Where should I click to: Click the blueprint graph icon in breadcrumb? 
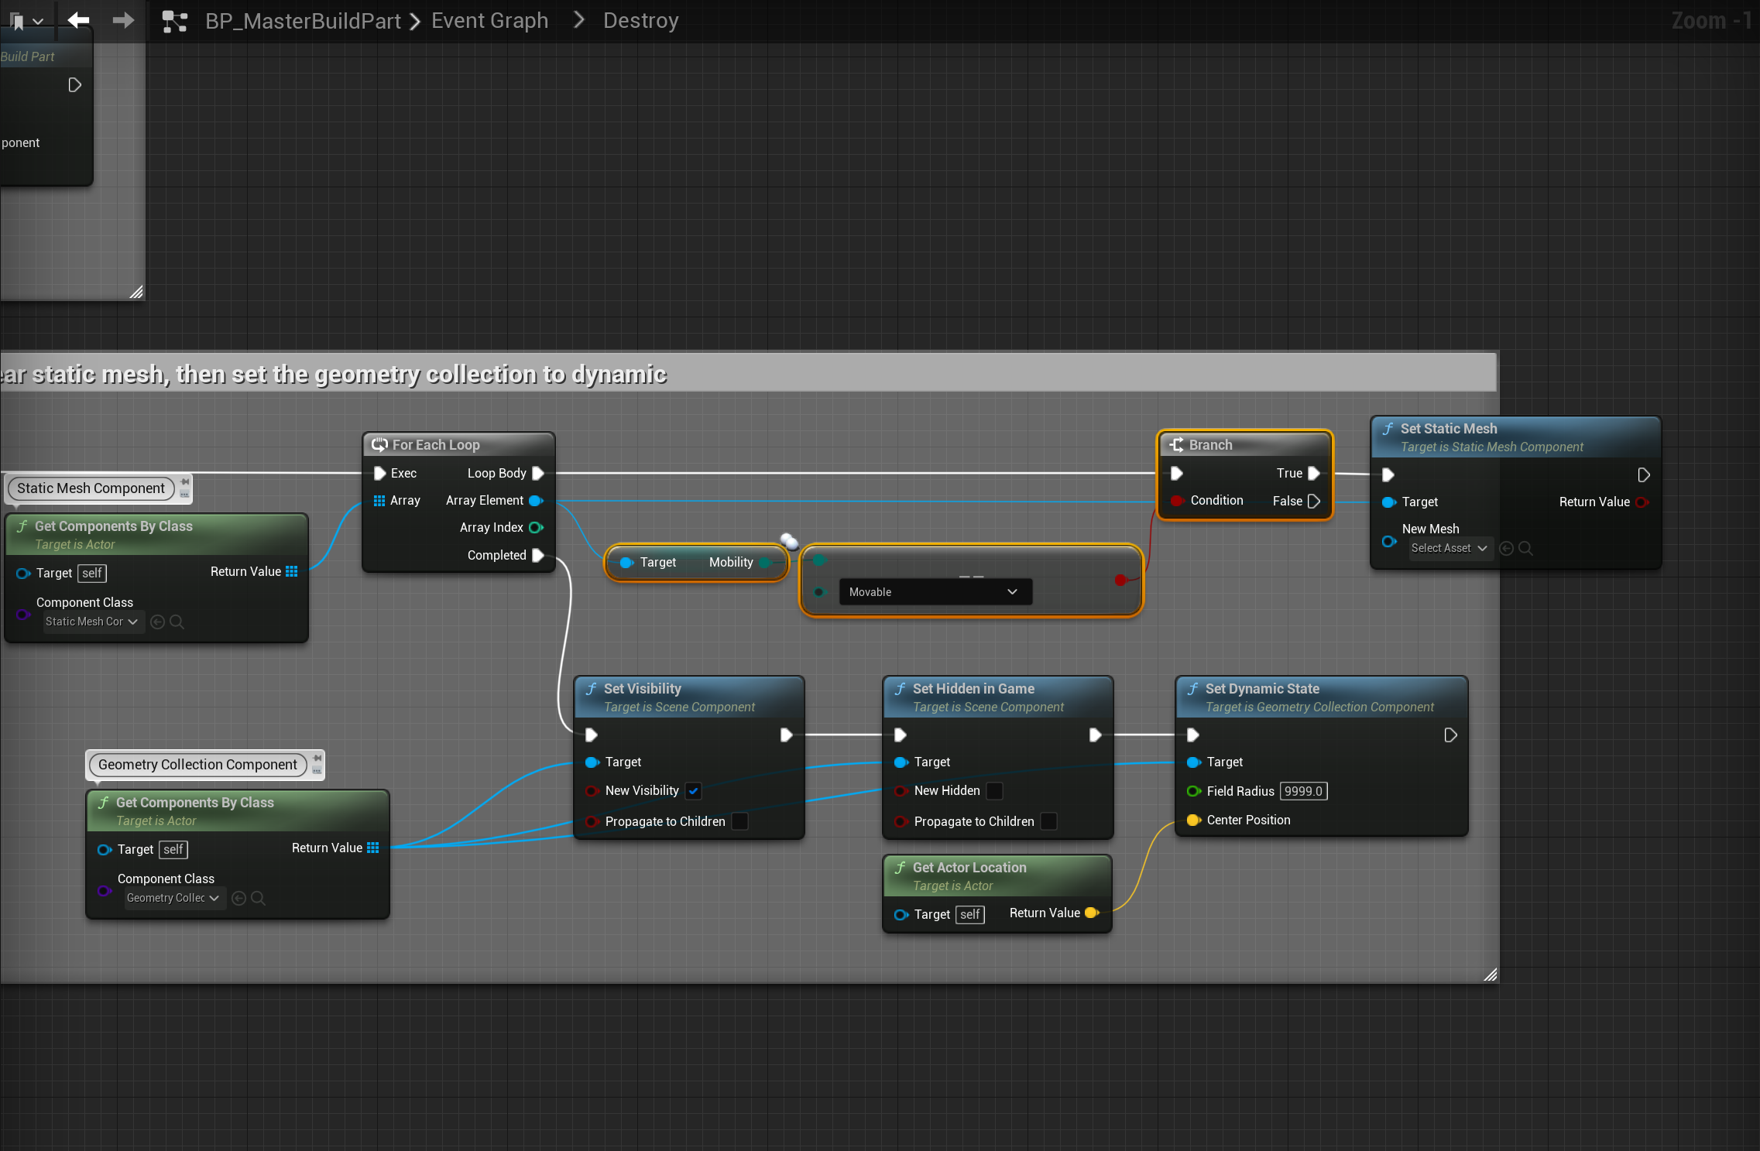[x=175, y=22]
